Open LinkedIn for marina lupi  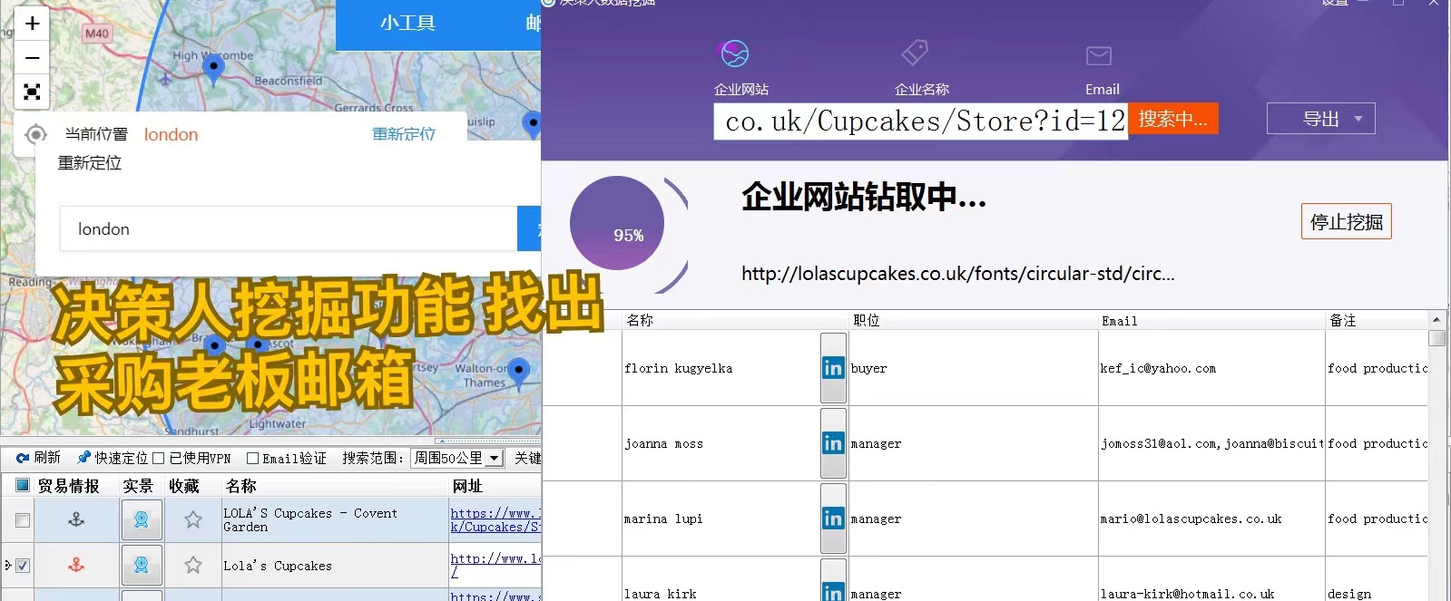[833, 519]
